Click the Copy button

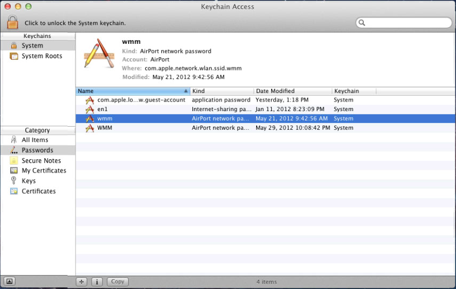tap(117, 282)
